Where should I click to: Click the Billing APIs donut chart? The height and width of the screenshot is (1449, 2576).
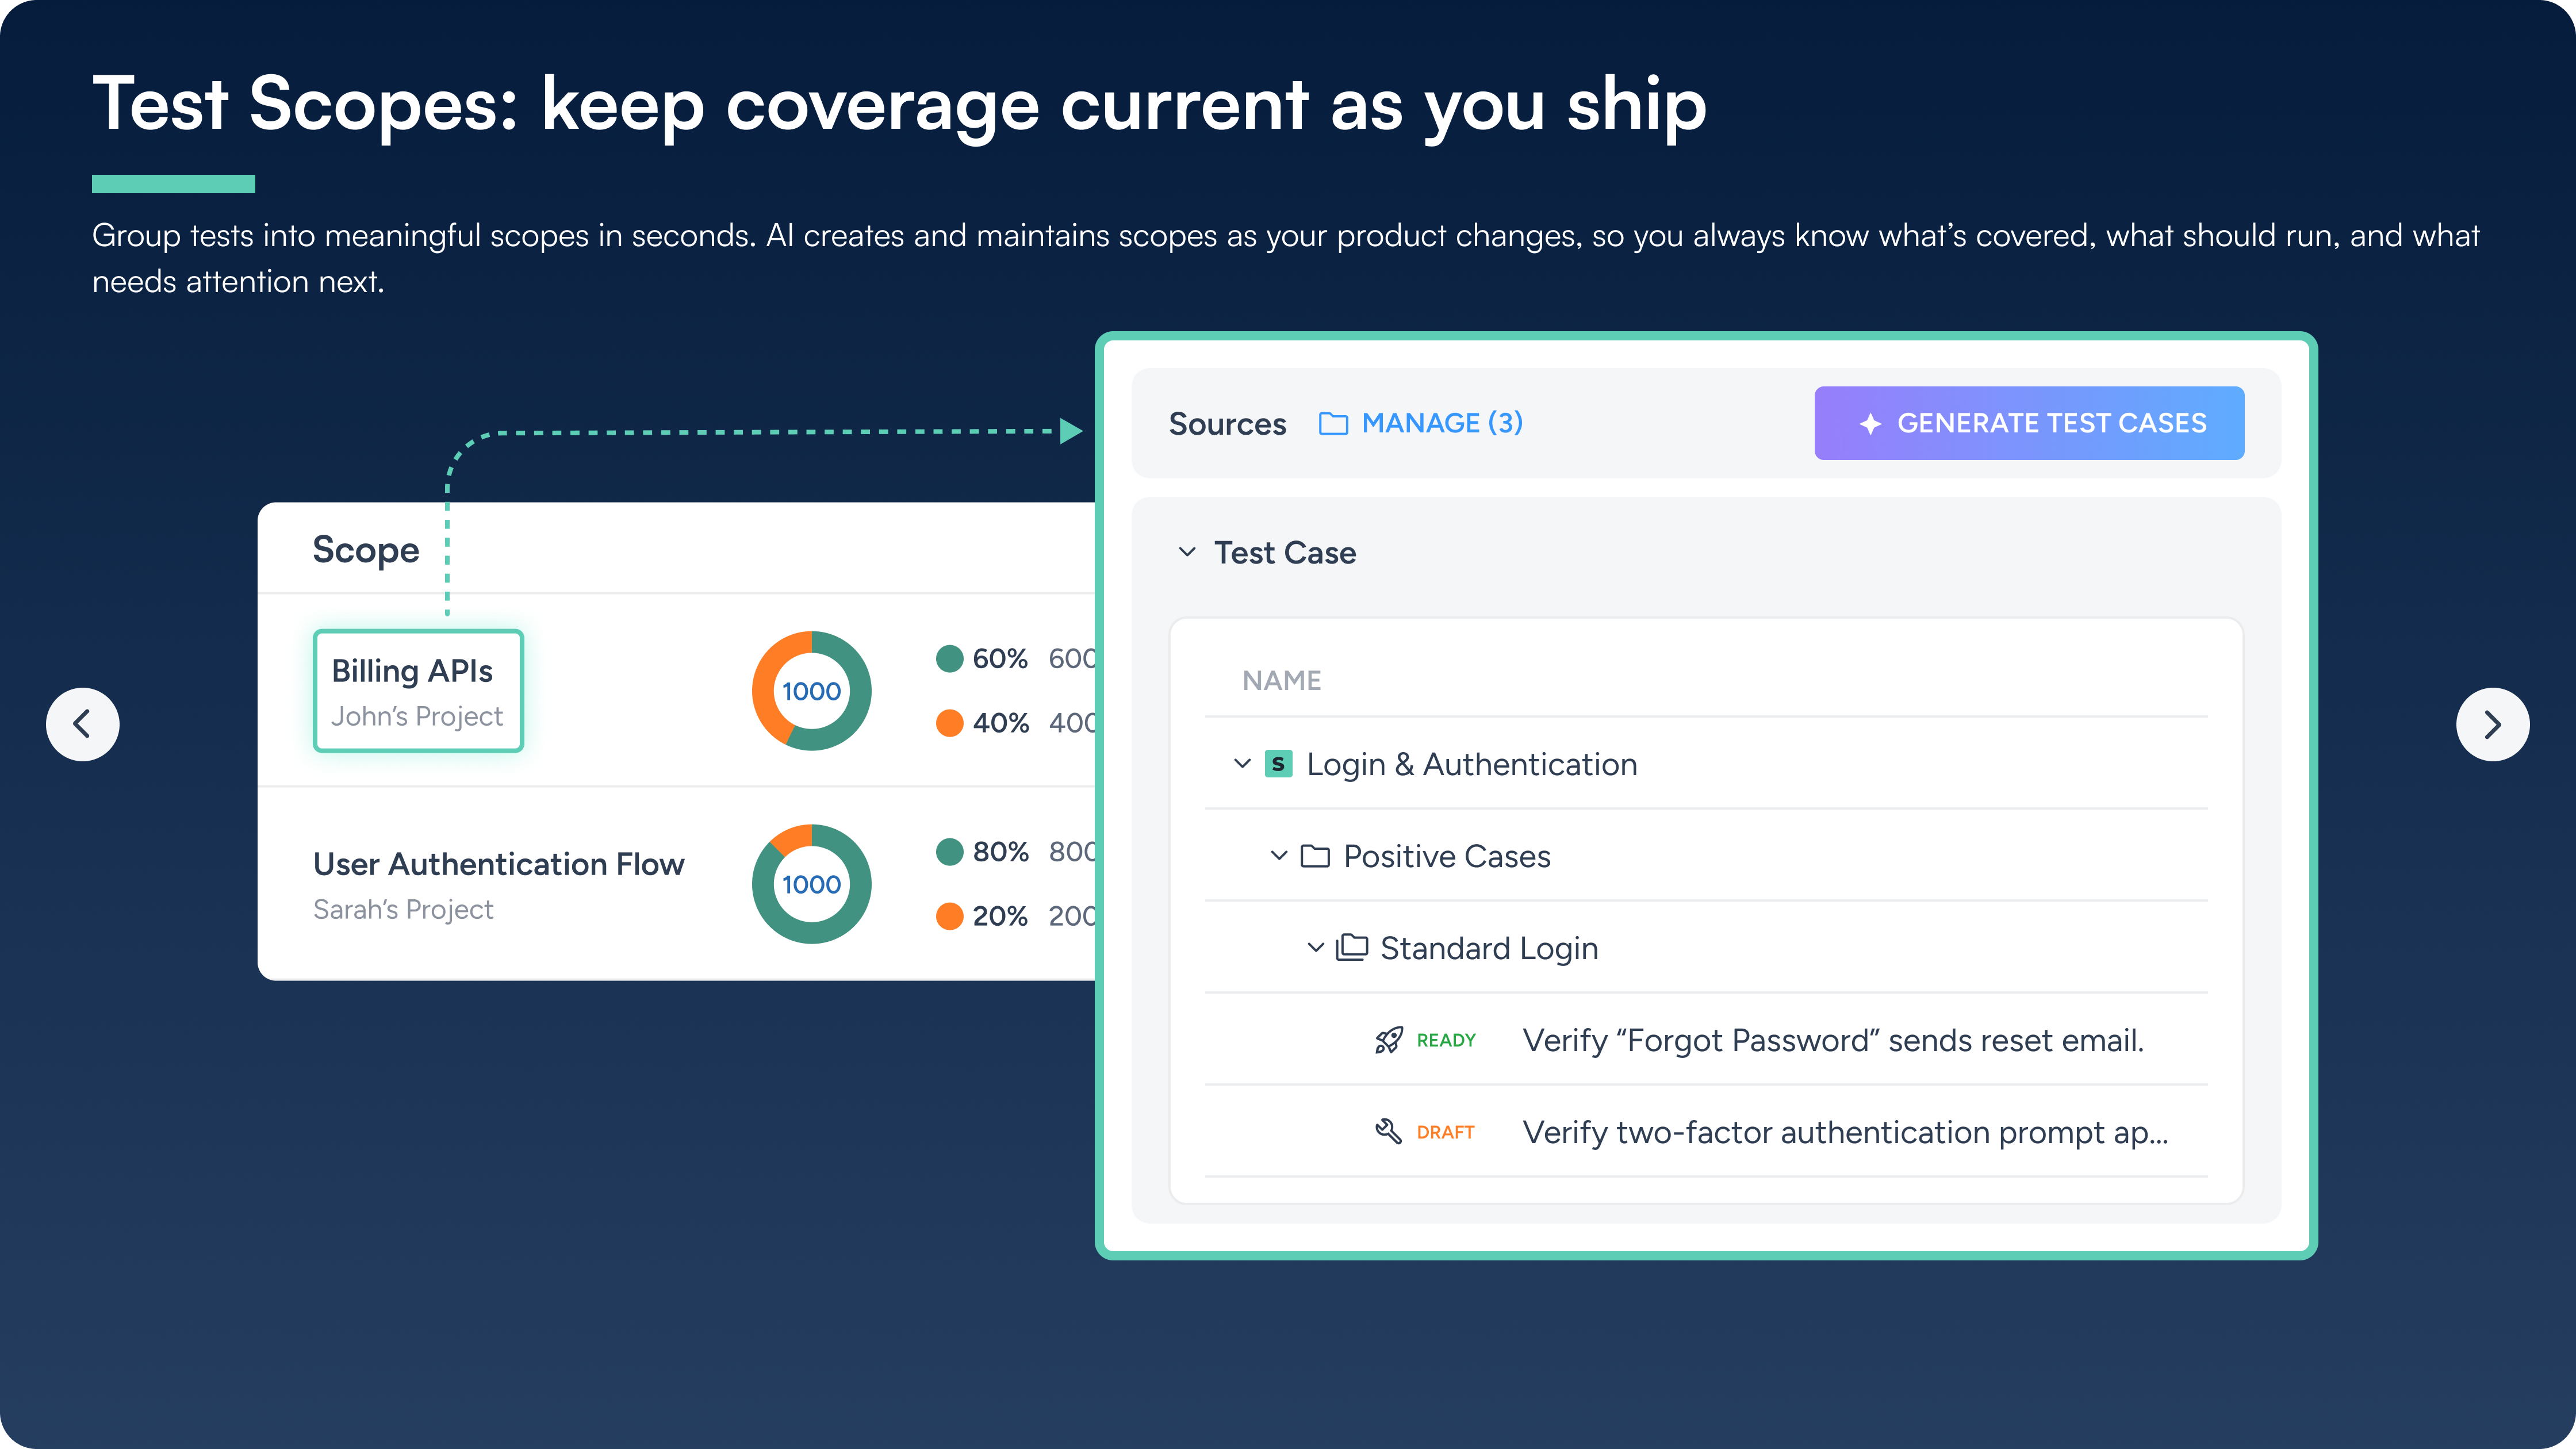(811, 691)
